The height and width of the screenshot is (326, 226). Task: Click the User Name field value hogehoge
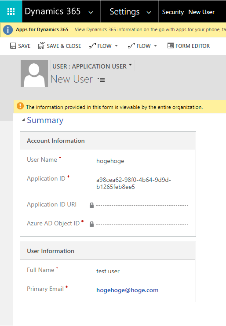(x=110, y=161)
